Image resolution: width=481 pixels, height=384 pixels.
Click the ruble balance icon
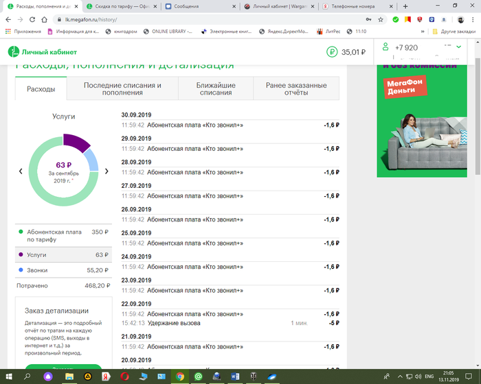click(333, 51)
